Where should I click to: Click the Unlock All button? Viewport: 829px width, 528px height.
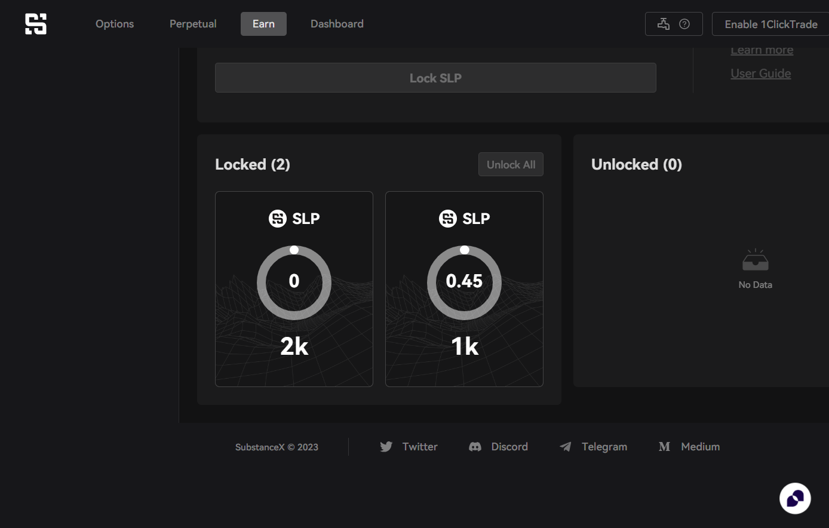click(x=511, y=164)
